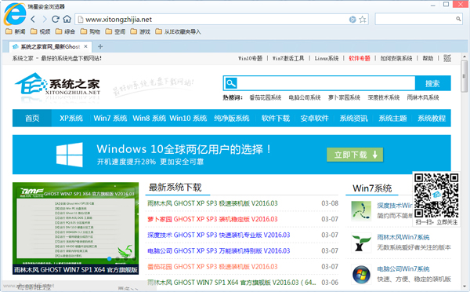Open the Win8 系统 navigation item
Viewport: 470px width, 292px height.
point(150,118)
